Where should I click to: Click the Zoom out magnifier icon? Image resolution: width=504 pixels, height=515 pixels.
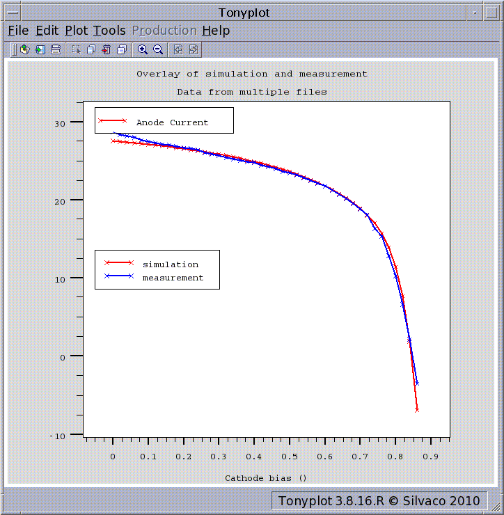[x=158, y=49]
